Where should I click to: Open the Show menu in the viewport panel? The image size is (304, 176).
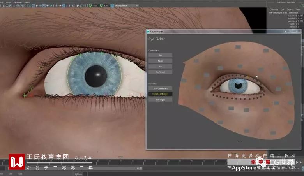pos(8,2)
